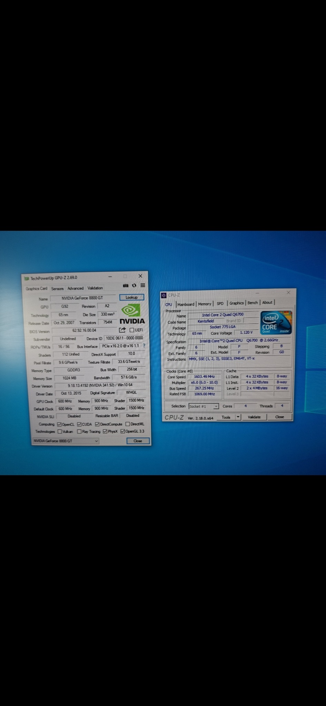326x706 pixels.
Task: Open the GPU-Z hamburger menu
Action: [x=142, y=285]
